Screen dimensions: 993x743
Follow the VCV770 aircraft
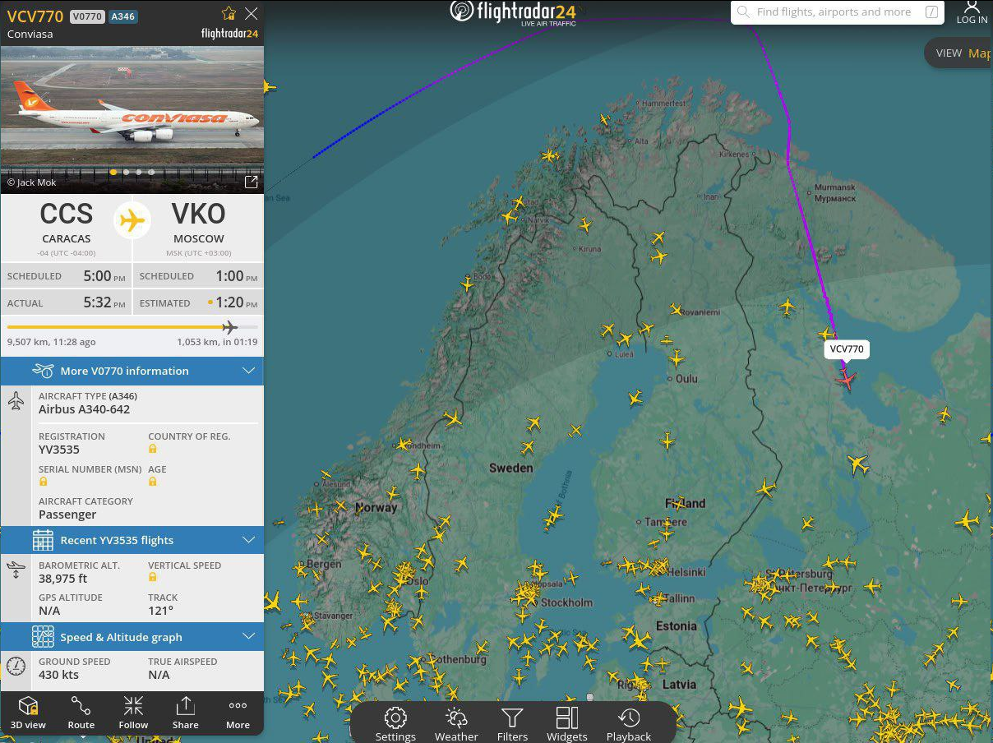point(133,713)
